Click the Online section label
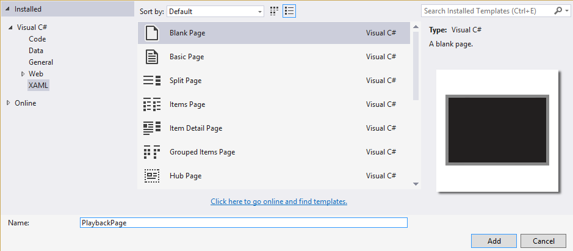This screenshot has width=573, height=251. pyautogui.click(x=25, y=103)
